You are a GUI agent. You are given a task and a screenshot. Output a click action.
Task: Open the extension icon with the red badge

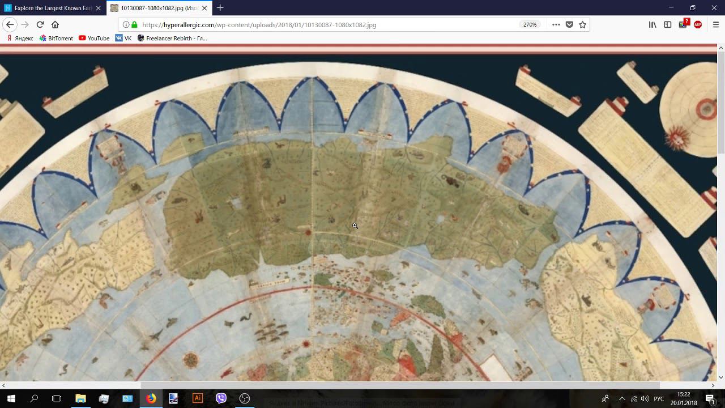coord(683,24)
